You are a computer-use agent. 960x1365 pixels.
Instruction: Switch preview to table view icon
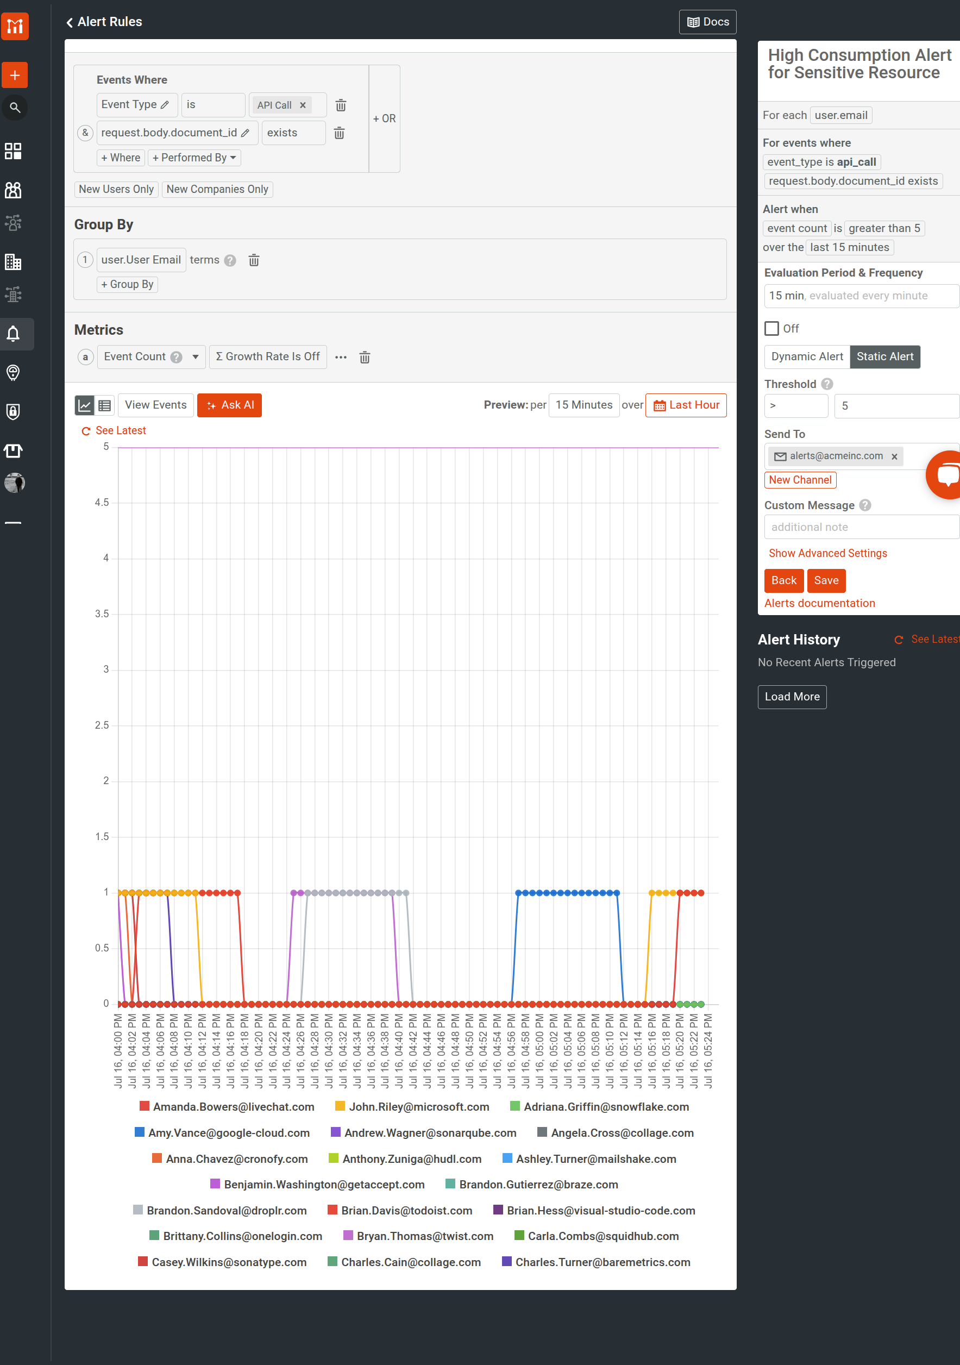click(x=105, y=405)
